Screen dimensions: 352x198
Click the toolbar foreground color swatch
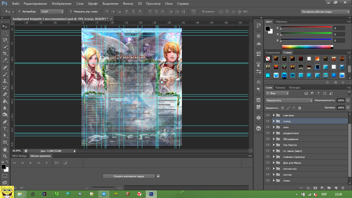click(x=4, y=167)
